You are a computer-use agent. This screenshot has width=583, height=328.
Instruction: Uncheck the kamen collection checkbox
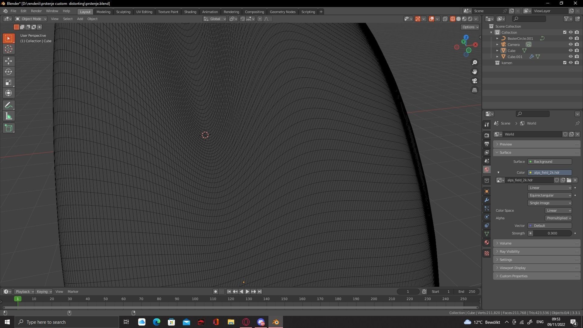565,63
